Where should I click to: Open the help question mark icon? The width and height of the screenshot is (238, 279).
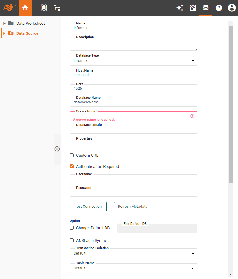click(219, 8)
